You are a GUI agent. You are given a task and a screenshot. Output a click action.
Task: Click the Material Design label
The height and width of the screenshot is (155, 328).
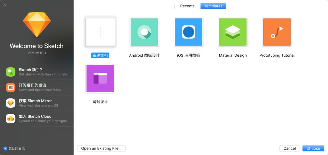click(x=233, y=55)
